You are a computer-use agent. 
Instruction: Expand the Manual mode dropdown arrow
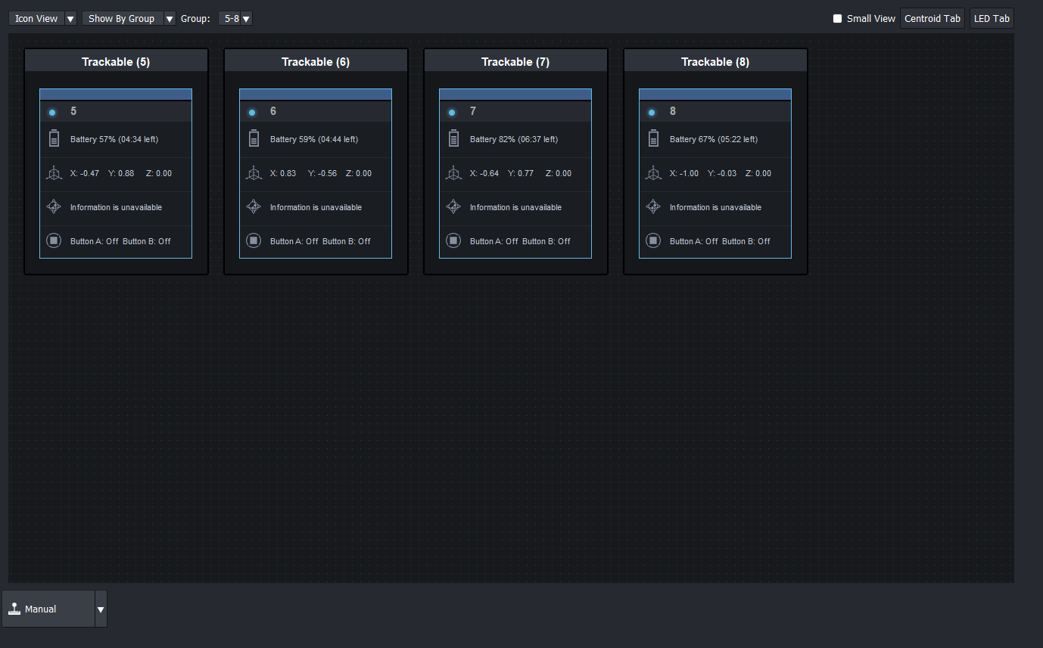pos(101,609)
